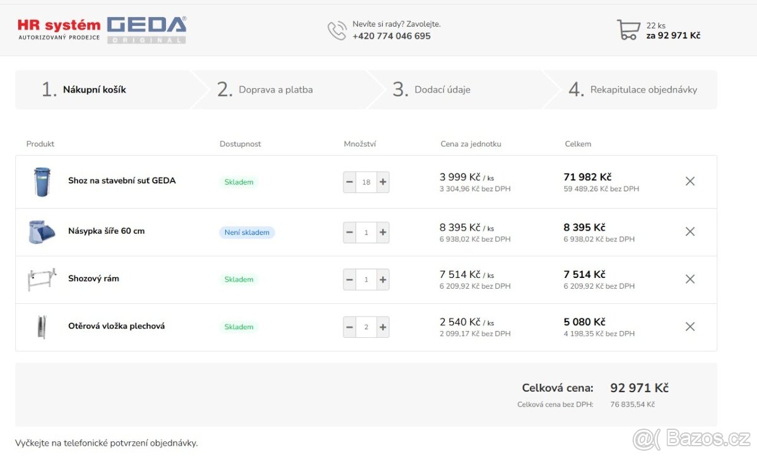Viewport: 757px width, 457px height.
Task: Click the phone icon next to the number
Action: (x=337, y=30)
